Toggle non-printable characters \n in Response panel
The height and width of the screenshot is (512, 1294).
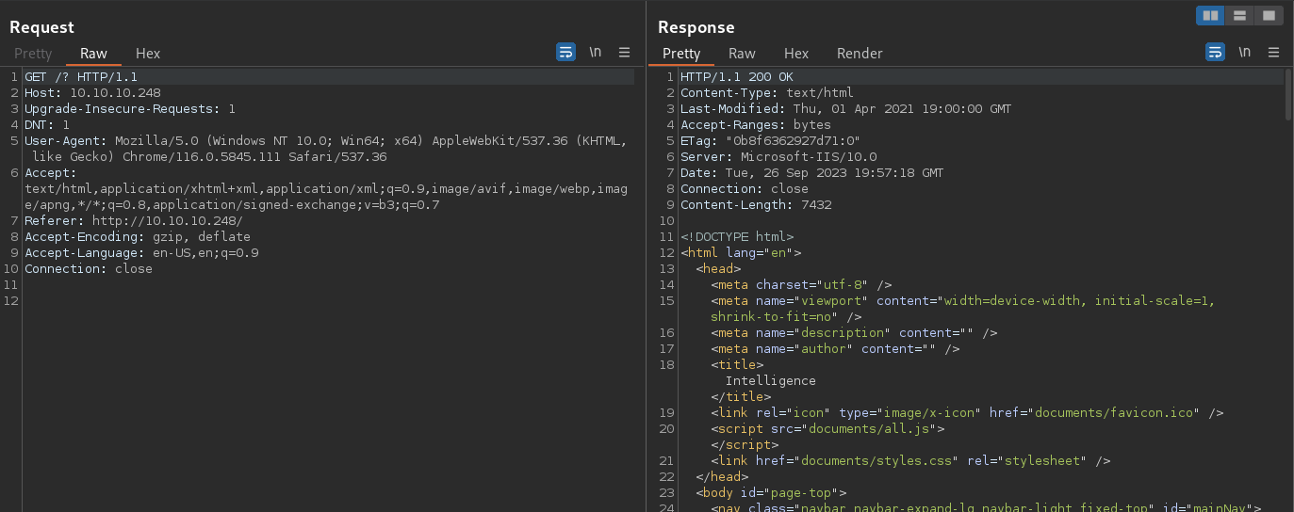tap(1245, 53)
